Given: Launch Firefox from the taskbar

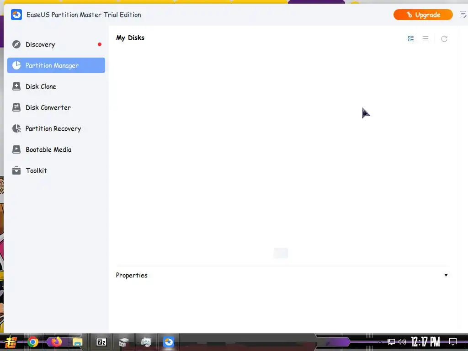Looking at the screenshot, I should (x=56, y=341).
